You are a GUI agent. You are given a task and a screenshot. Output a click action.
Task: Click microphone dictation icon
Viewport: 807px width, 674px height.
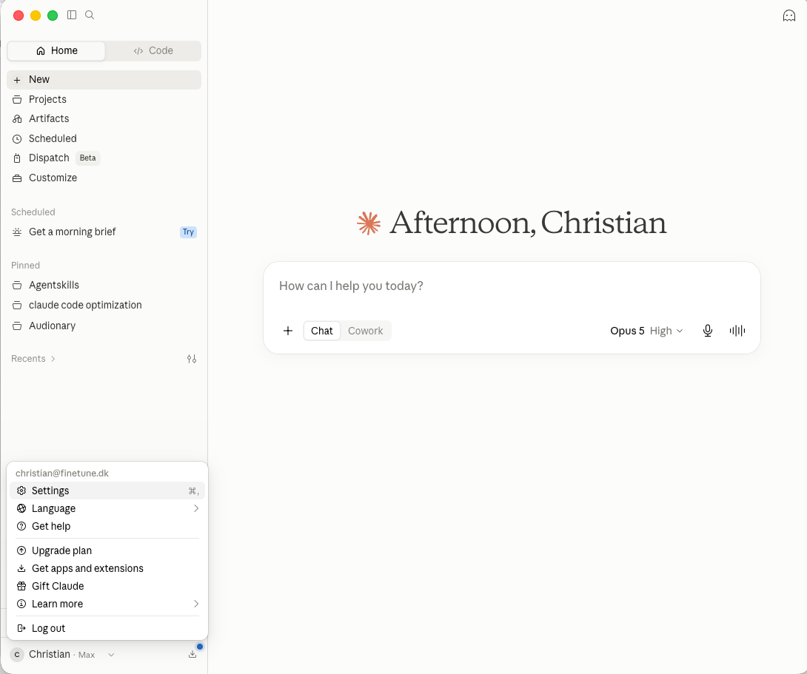click(x=708, y=331)
